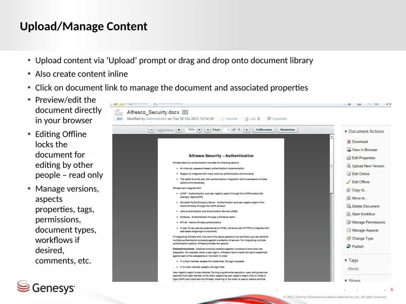Click the Download document icon
Screen dimensions: 406x304
[349, 141]
